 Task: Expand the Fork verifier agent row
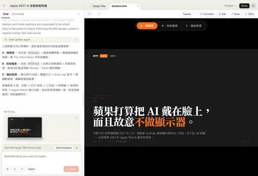pos(41,39)
